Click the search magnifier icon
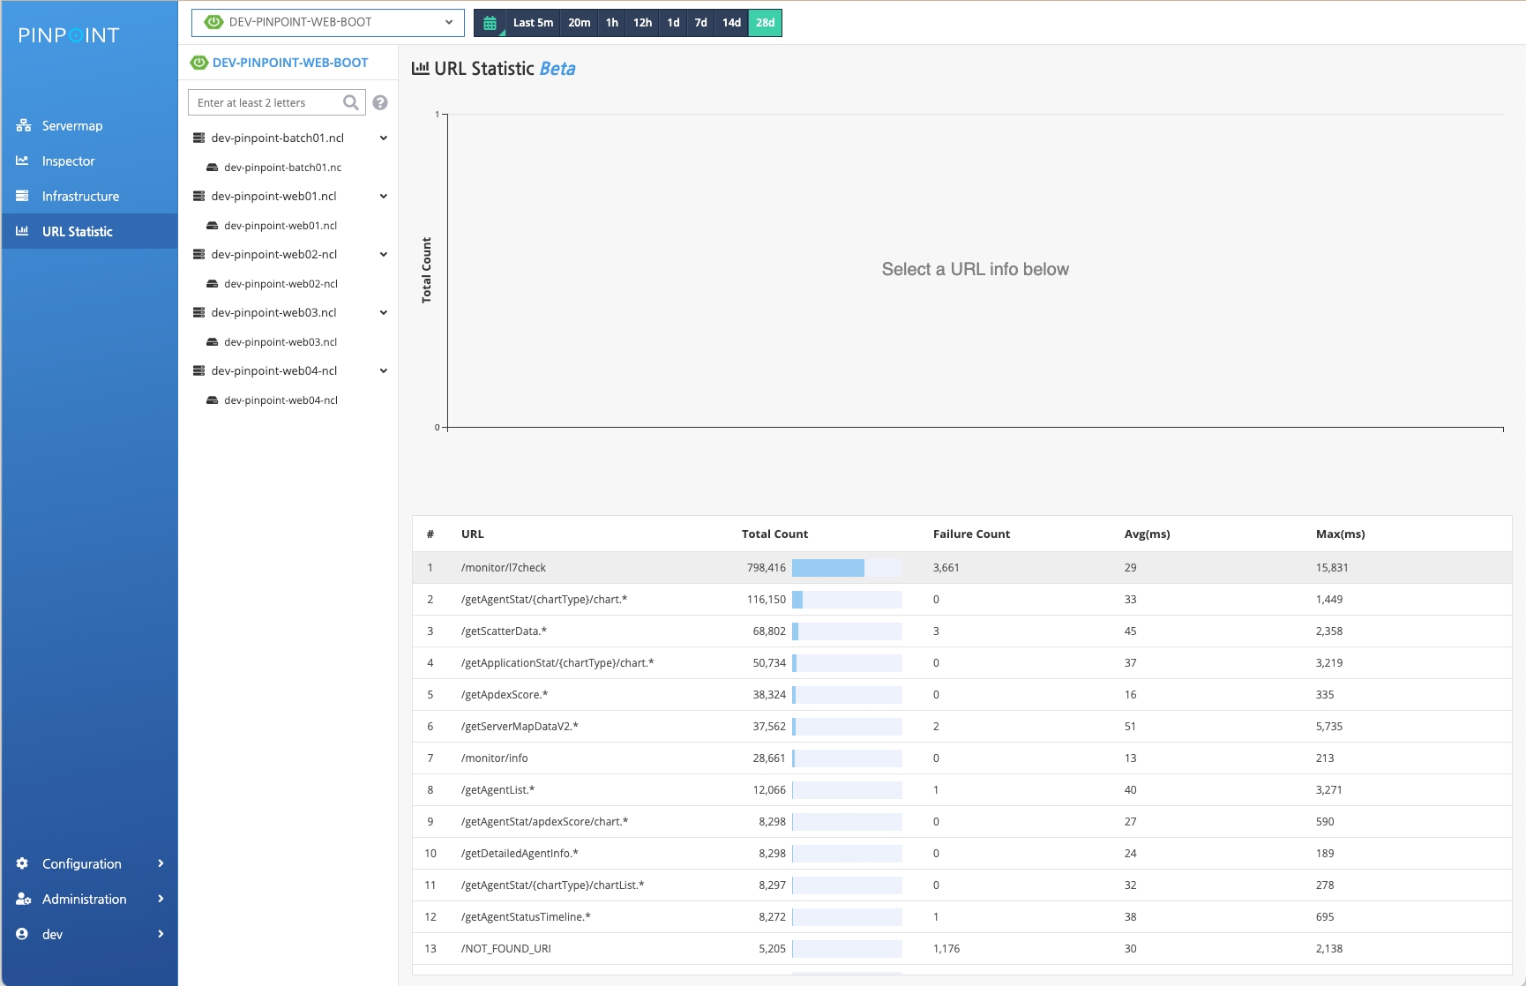Image resolution: width=1526 pixels, height=986 pixels. click(351, 102)
